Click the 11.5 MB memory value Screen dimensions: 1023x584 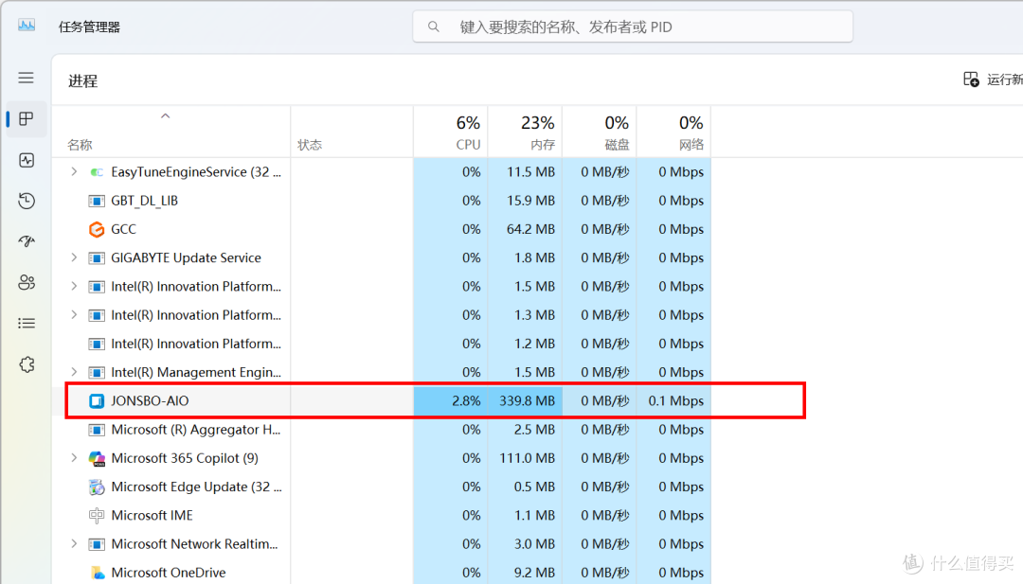tap(531, 172)
